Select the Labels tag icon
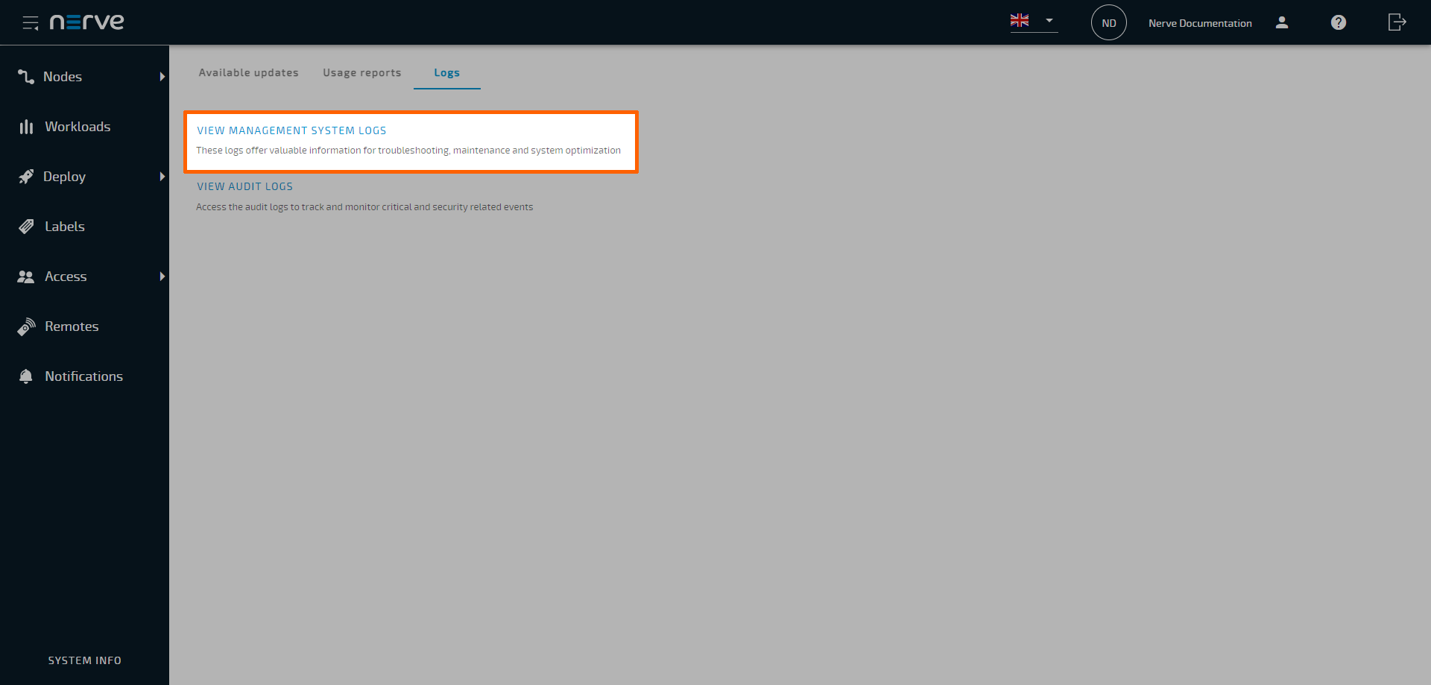The width and height of the screenshot is (1431, 685). tap(25, 227)
